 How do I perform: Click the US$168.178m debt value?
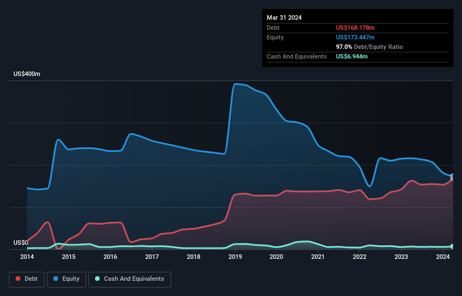355,28
